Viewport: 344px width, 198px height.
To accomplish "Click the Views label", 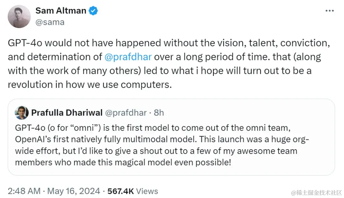I will [x=147, y=191].
